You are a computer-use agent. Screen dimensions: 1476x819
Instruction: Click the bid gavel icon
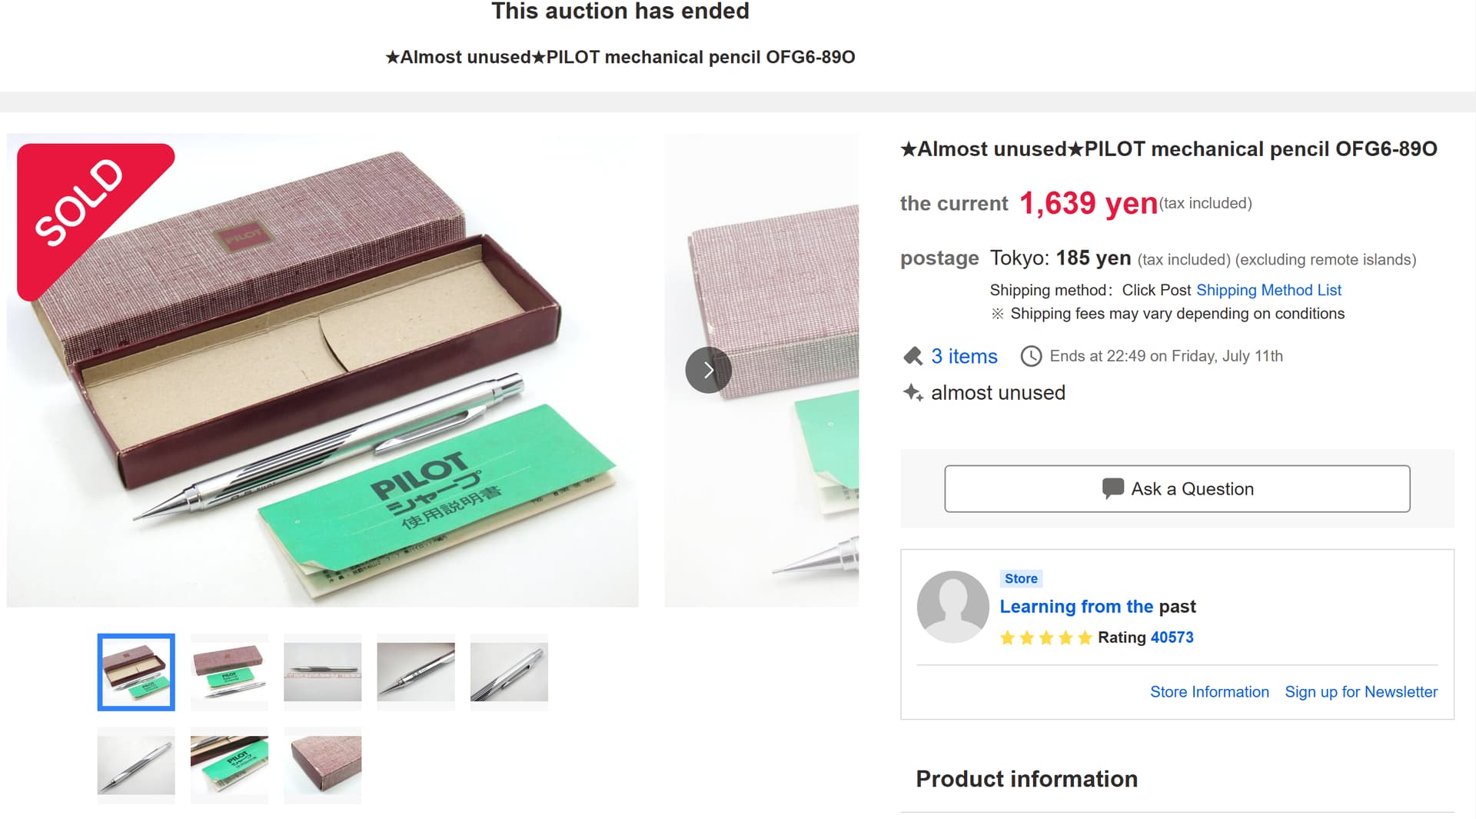pos(913,356)
